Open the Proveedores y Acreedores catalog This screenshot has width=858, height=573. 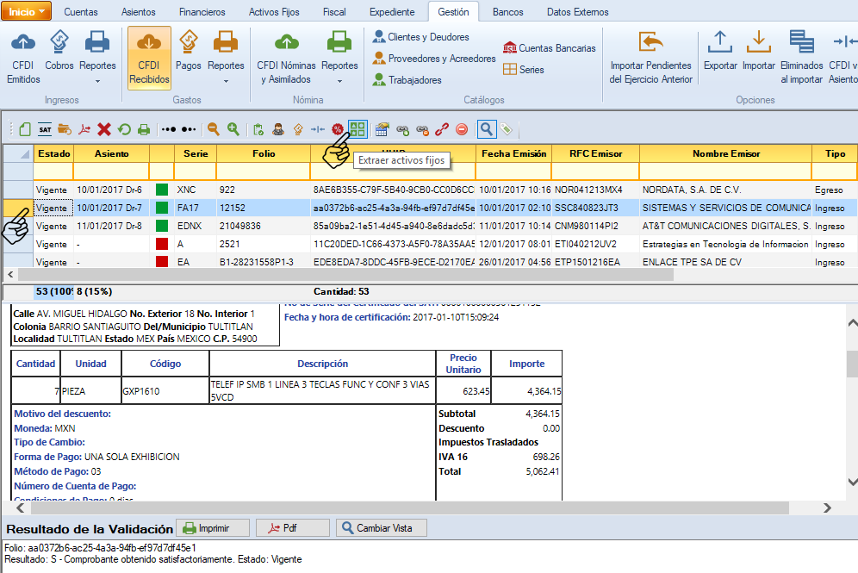[434, 58]
